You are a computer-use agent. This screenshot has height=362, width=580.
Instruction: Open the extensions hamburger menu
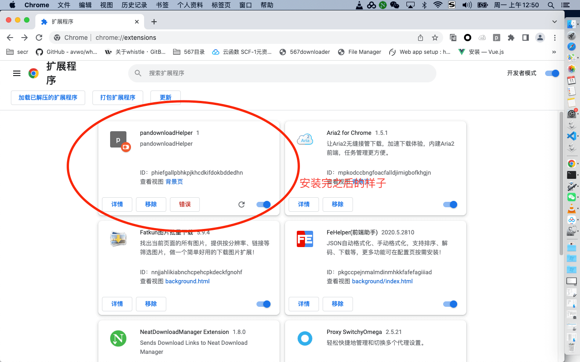point(17,73)
